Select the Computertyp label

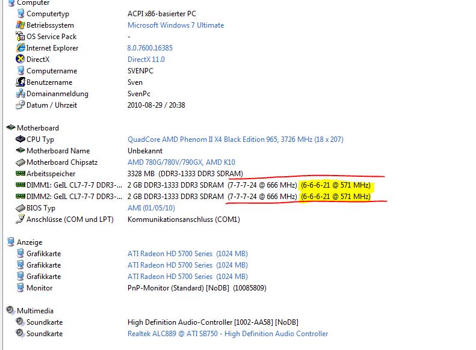[48, 14]
